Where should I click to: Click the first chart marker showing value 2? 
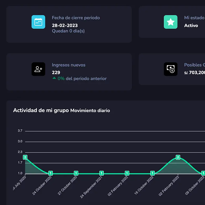coord(25,157)
